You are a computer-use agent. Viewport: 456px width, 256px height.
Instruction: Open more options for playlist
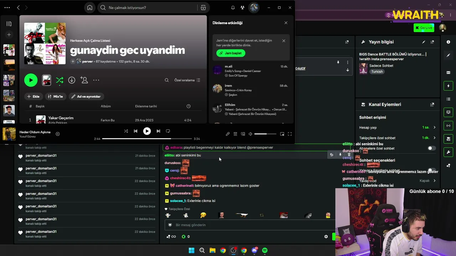(x=96, y=80)
